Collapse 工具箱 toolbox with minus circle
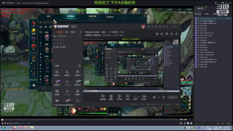The width and height of the screenshot is (233, 131). coord(79,66)
